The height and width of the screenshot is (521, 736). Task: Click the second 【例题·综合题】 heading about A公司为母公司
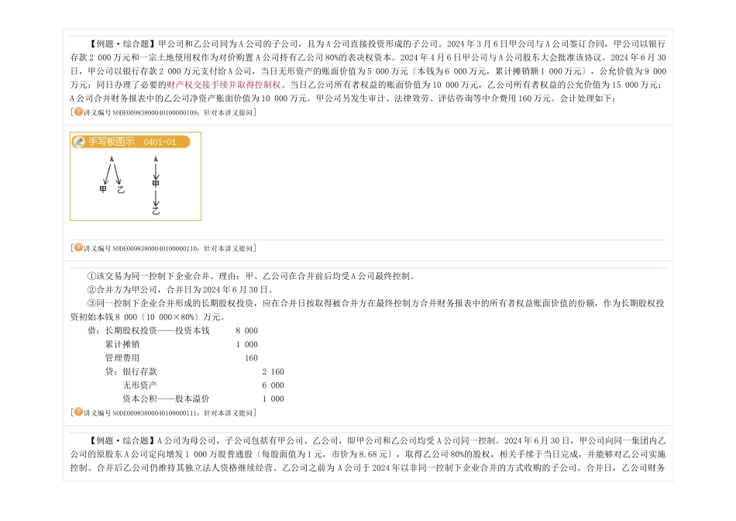[122, 440]
